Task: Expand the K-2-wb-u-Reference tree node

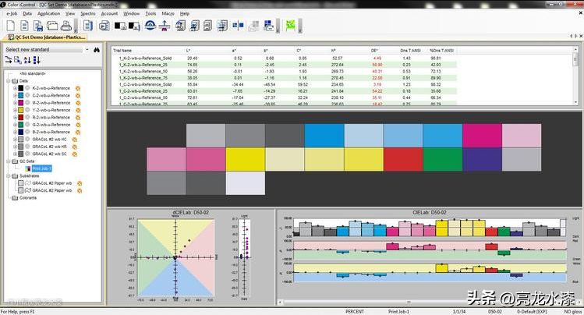Action: 14,88
